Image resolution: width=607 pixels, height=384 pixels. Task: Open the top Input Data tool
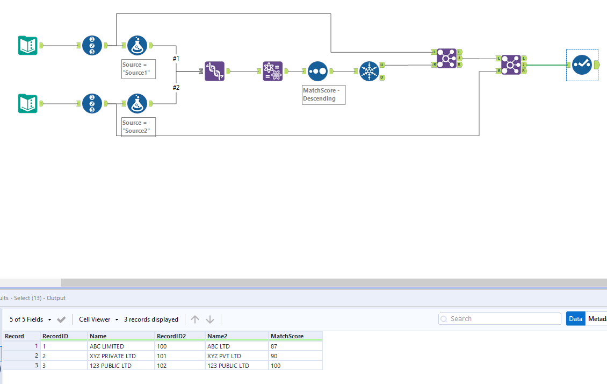point(27,45)
